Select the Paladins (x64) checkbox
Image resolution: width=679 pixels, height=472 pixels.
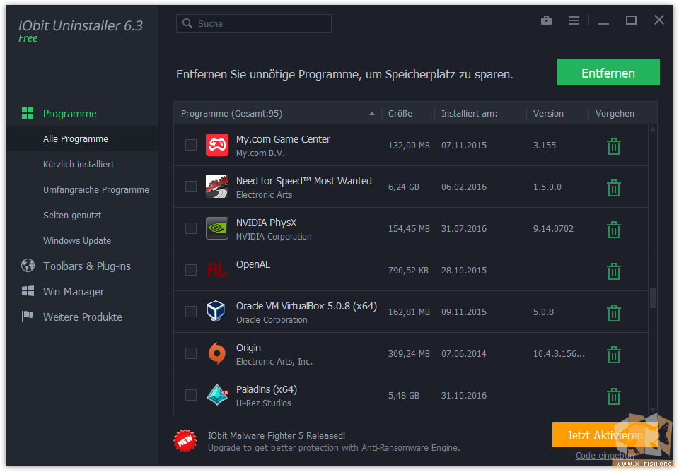pos(190,395)
